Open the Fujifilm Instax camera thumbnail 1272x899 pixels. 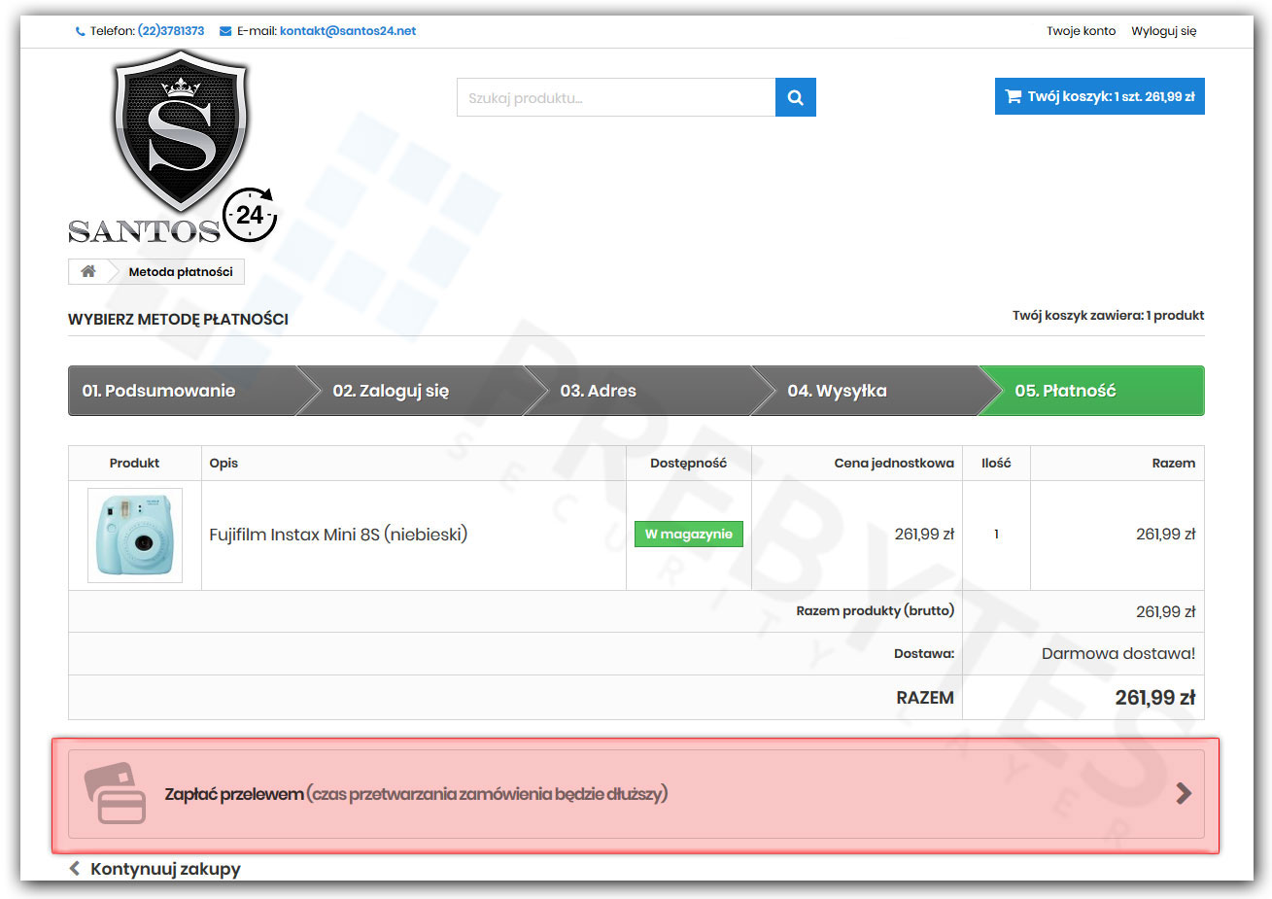pyautogui.click(x=135, y=536)
